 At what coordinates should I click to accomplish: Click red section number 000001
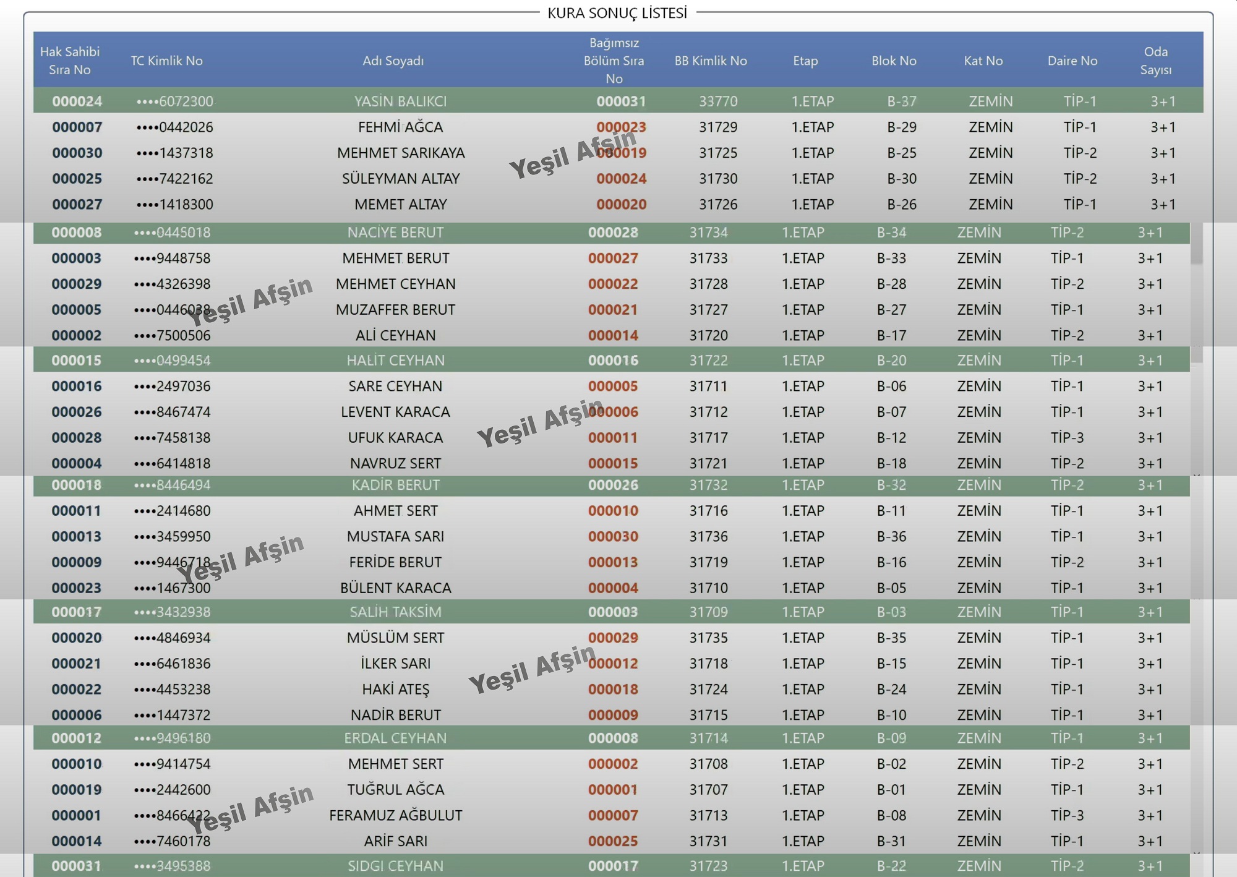(613, 790)
